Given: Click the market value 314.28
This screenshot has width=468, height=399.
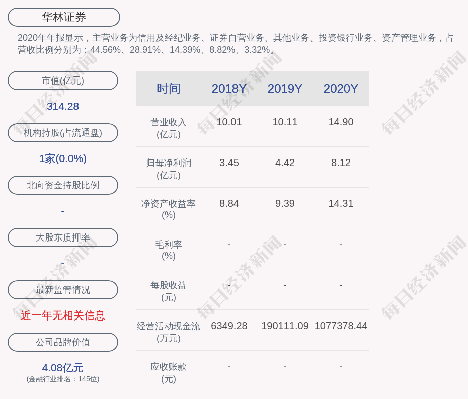Looking at the screenshot, I should [x=63, y=106].
